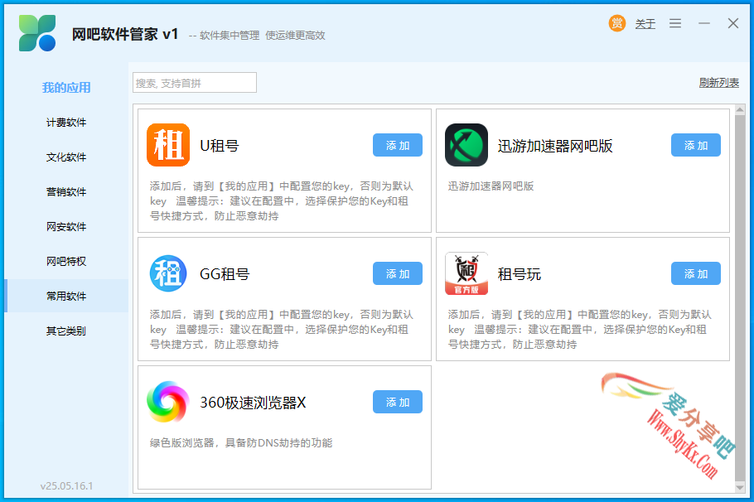Switch to 计费软件 category
Screen dimensions: 754x502
[66, 123]
